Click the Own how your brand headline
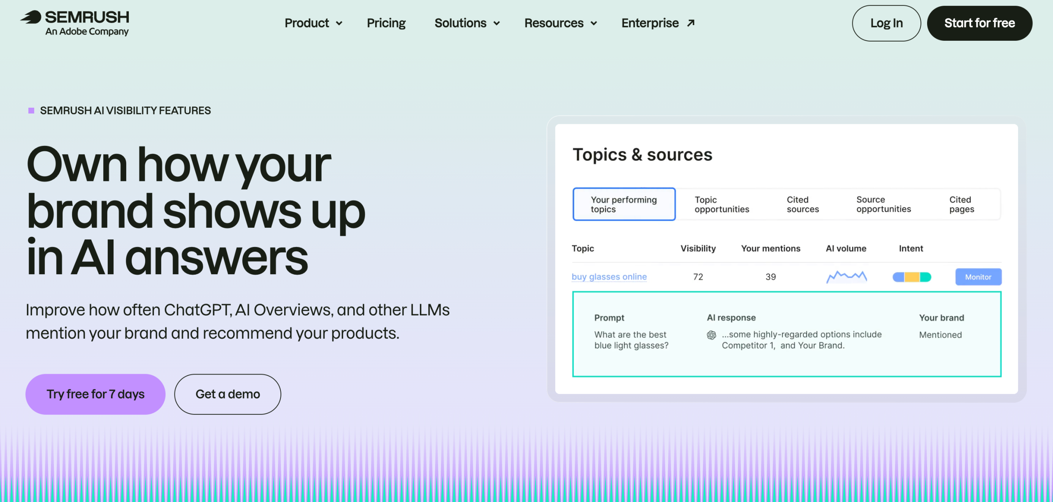1053x502 pixels. click(195, 211)
